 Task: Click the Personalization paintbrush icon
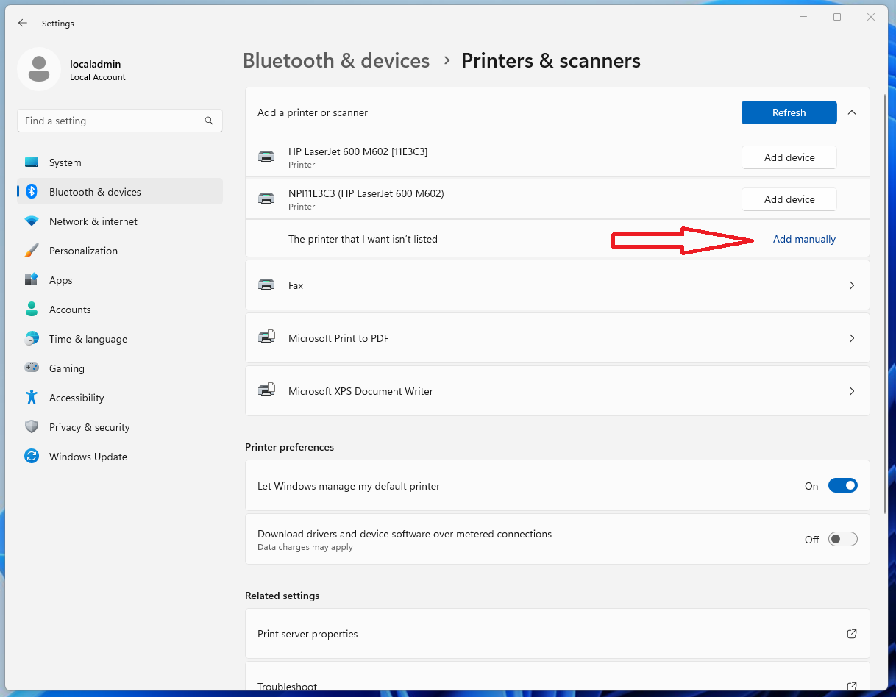tap(32, 251)
